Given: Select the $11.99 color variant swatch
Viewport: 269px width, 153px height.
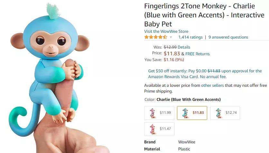Looking at the screenshot, I should coord(159,113).
